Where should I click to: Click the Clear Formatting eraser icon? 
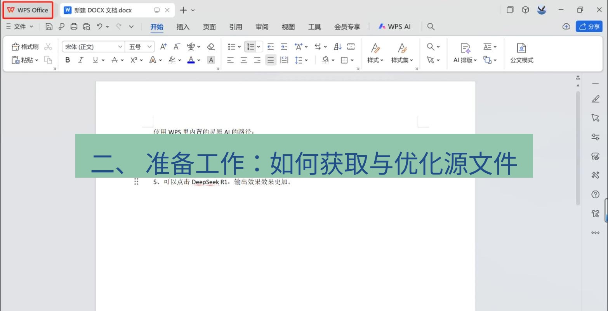click(211, 47)
